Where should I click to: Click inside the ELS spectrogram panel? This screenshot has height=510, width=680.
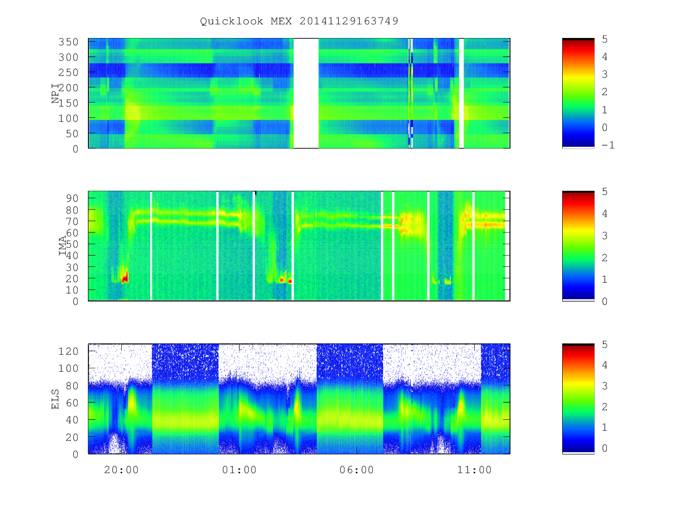pyautogui.click(x=299, y=398)
